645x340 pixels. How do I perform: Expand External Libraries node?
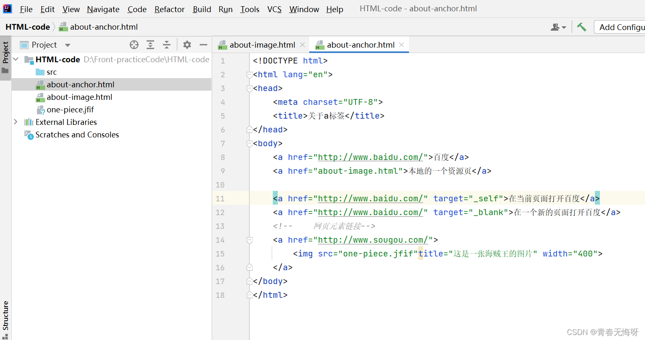16,122
